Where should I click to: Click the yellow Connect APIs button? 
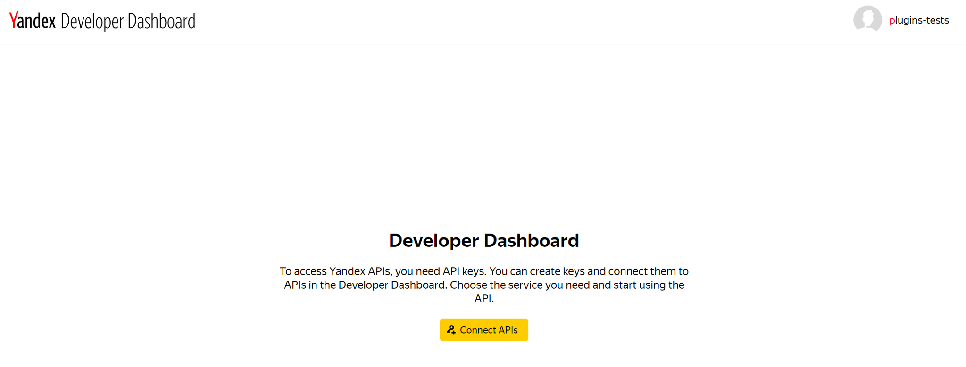coord(484,330)
